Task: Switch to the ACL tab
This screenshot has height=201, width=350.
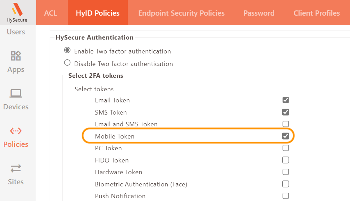Action: pyautogui.click(x=51, y=13)
